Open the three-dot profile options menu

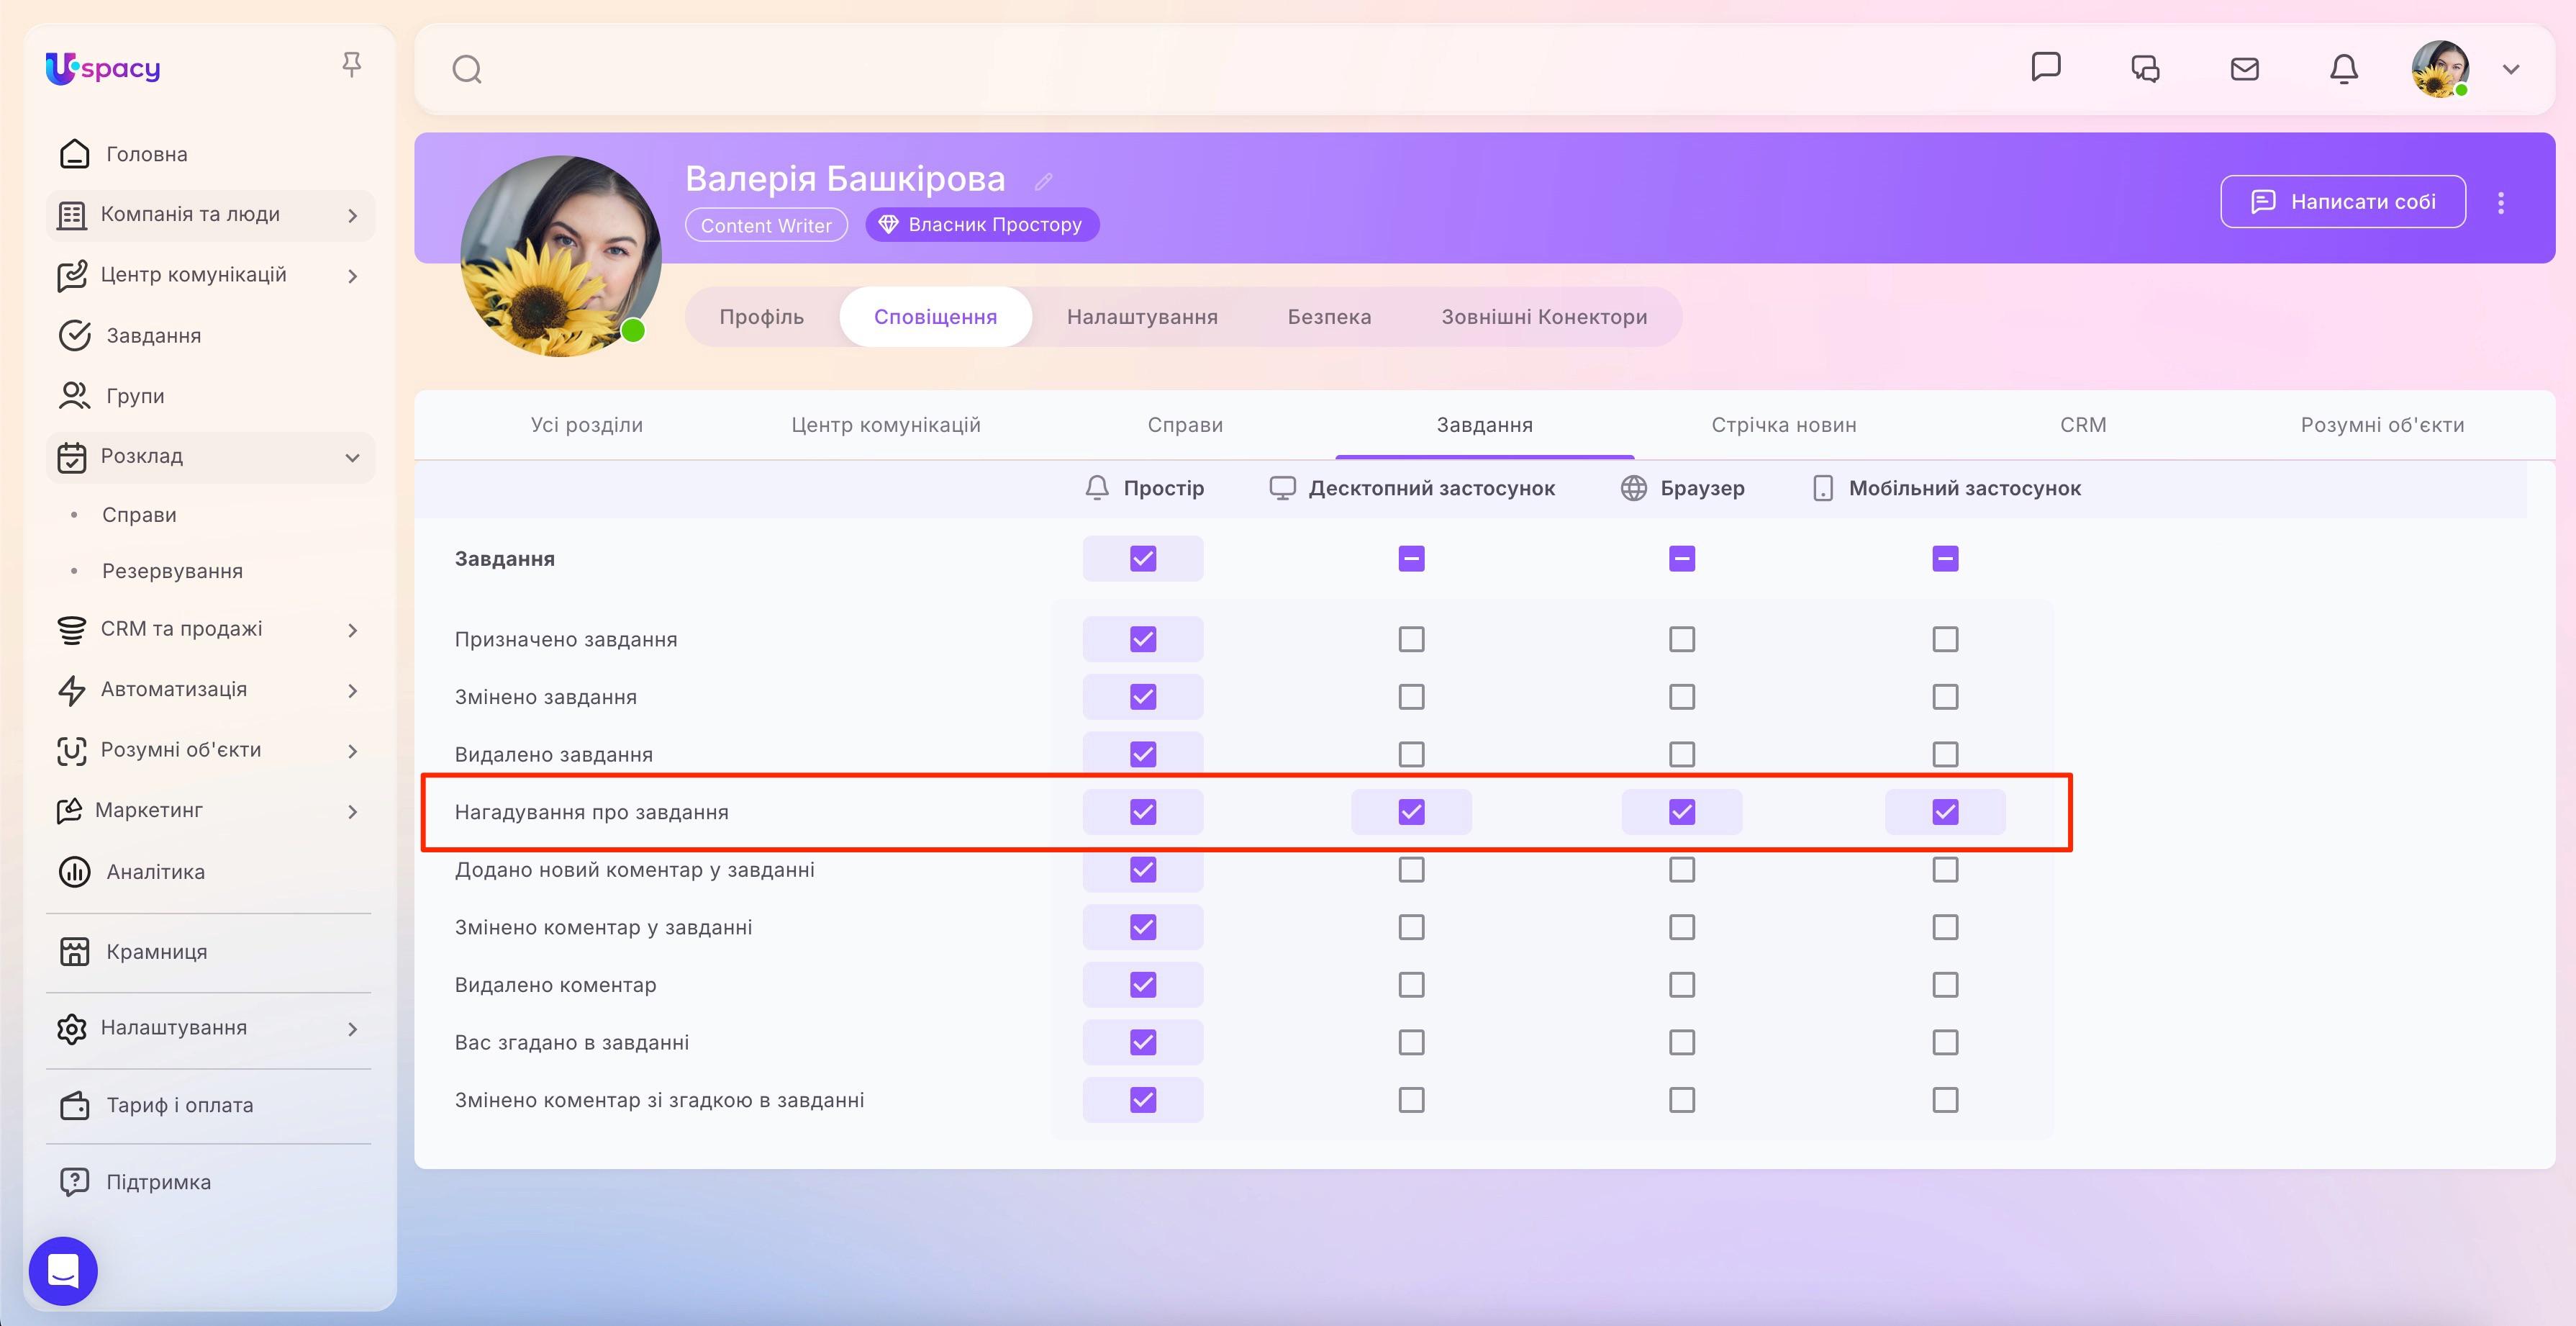point(2501,202)
